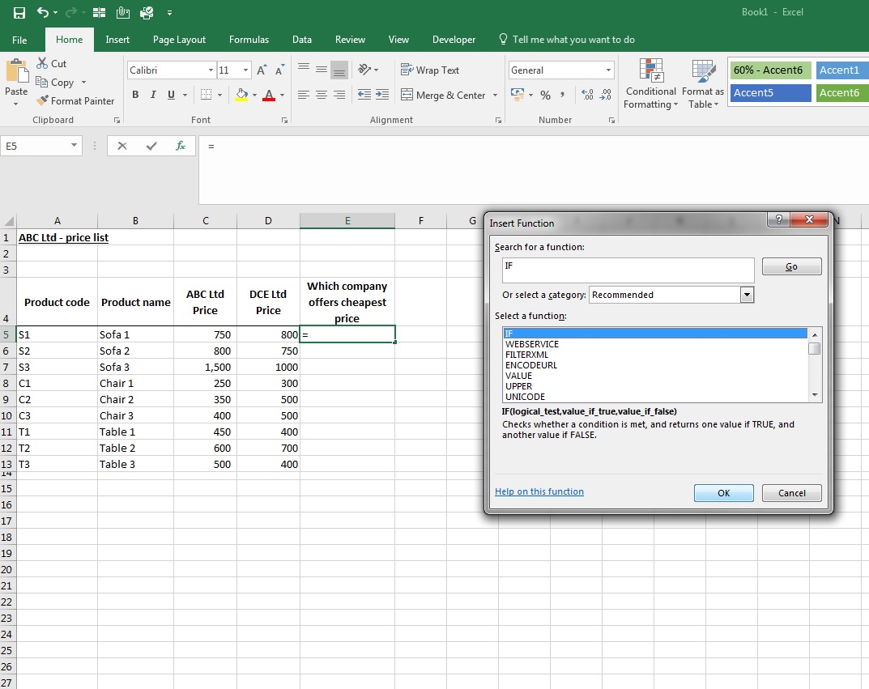This screenshot has width=869, height=689.
Task: Toggle Underline formatting
Action: [171, 95]
